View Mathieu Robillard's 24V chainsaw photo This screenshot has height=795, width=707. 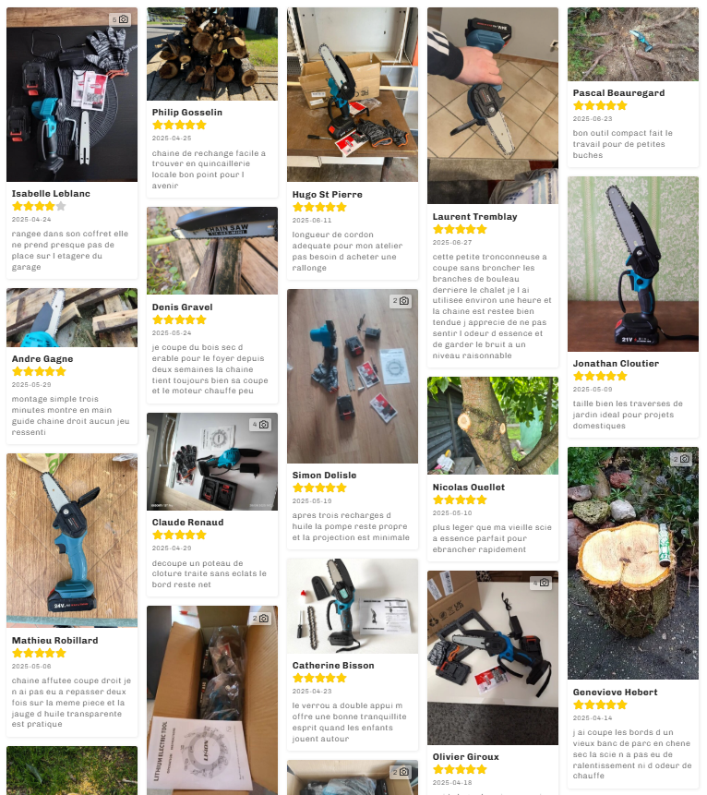[x=72, y=540]
